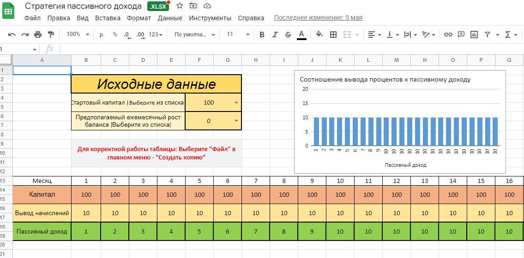Open the Вставка menu

coord(108,18)
